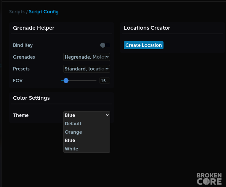226x187 pixels.
Task: Open the Presets dropdown
Action: click(87, 69)
